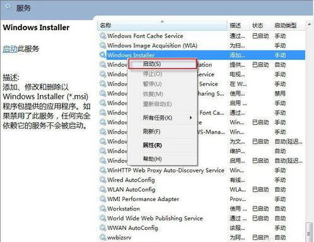Image resolution: width=314 pixels, height=242 pixels.
Task: Select the Workstation service name
Action: (x=124, y=209)
